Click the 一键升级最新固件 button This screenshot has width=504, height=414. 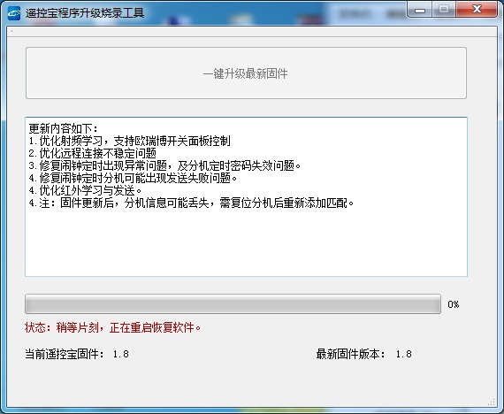tap(246, 73)
